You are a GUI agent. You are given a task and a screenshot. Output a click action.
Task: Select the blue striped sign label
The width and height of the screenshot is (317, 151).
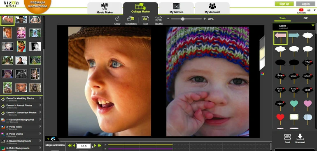click(x=308, y=119)
